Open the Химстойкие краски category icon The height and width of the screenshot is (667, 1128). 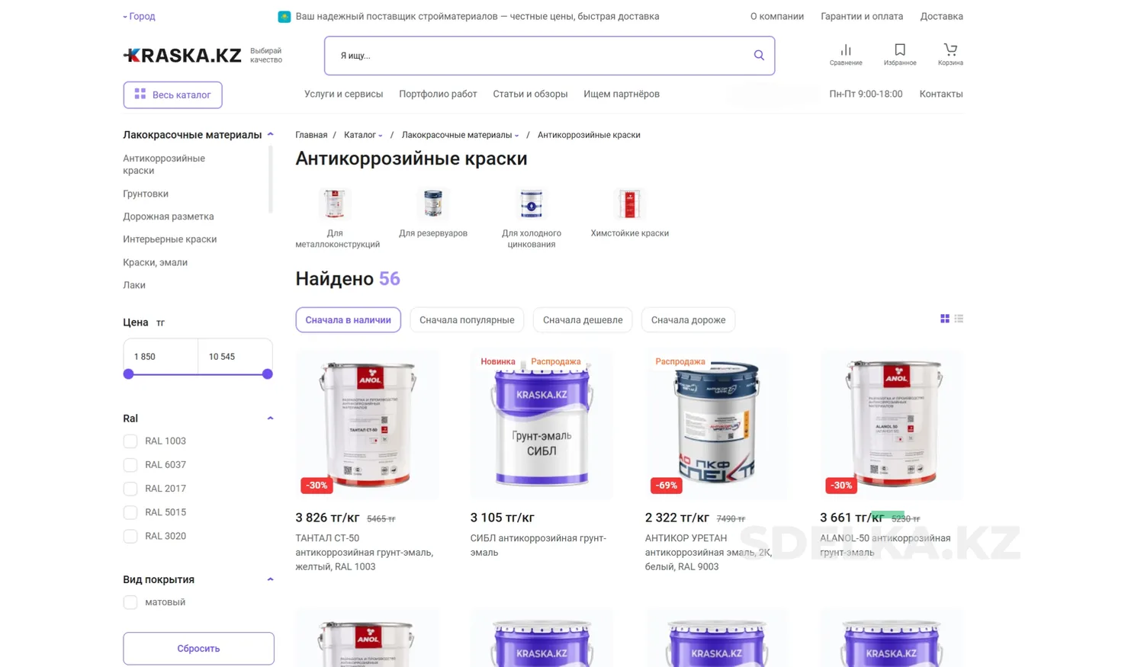pos(629,204)
